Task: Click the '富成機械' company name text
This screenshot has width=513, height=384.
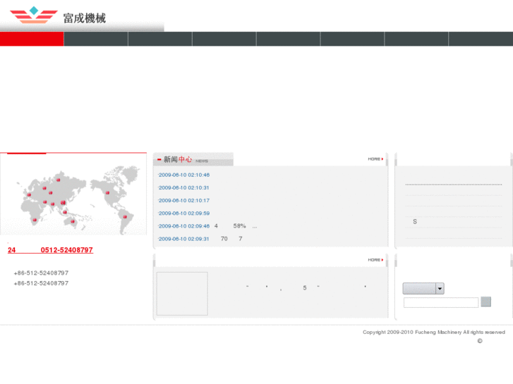Action: [85, 18]
